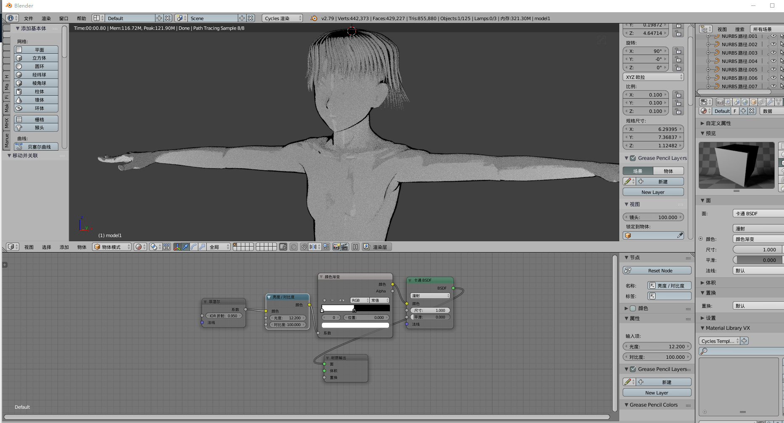Screen dimensions: 784x423
Task: Click the color ramp gradient bar
Action: click(355, 308)
